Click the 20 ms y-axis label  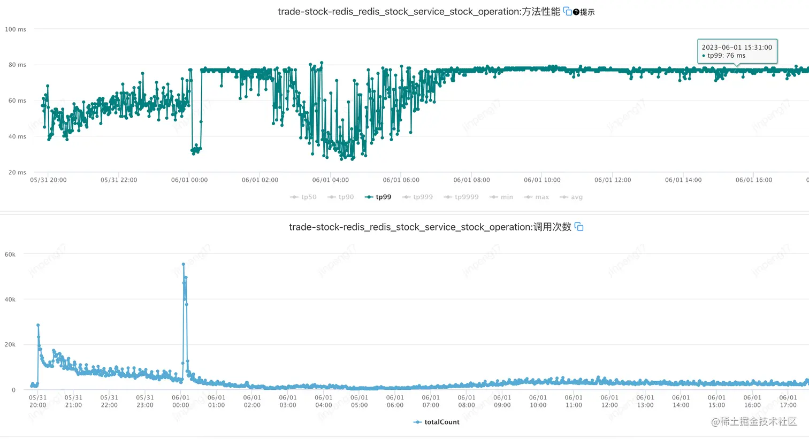17,172
